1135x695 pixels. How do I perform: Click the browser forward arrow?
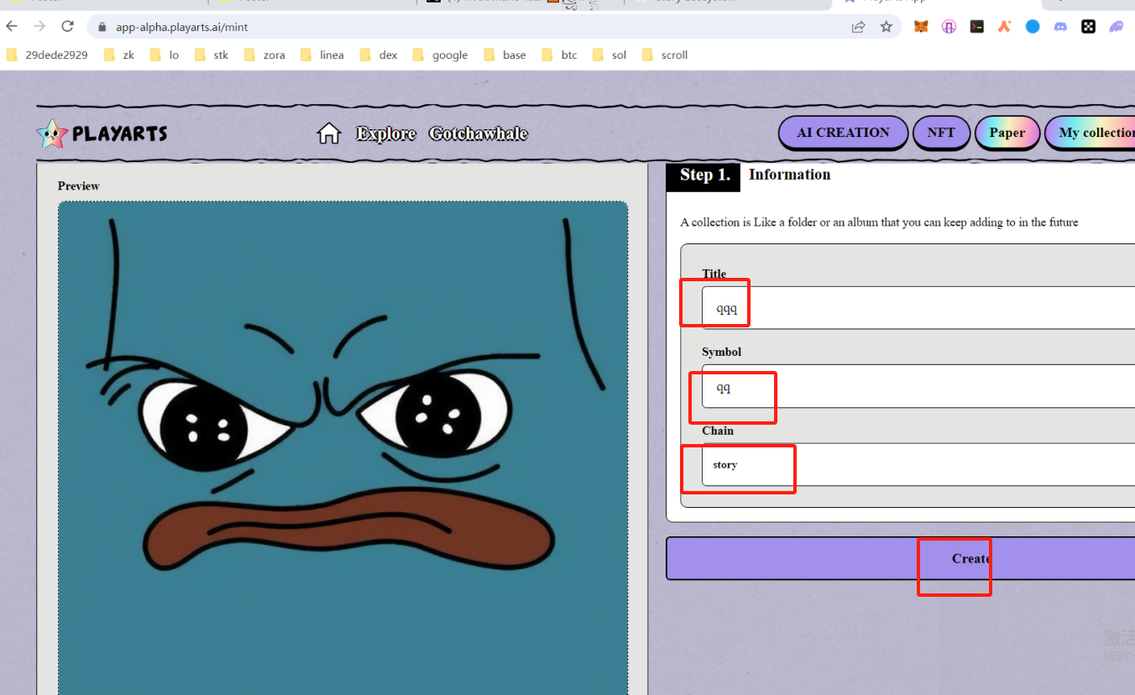(x=39, y=26)
